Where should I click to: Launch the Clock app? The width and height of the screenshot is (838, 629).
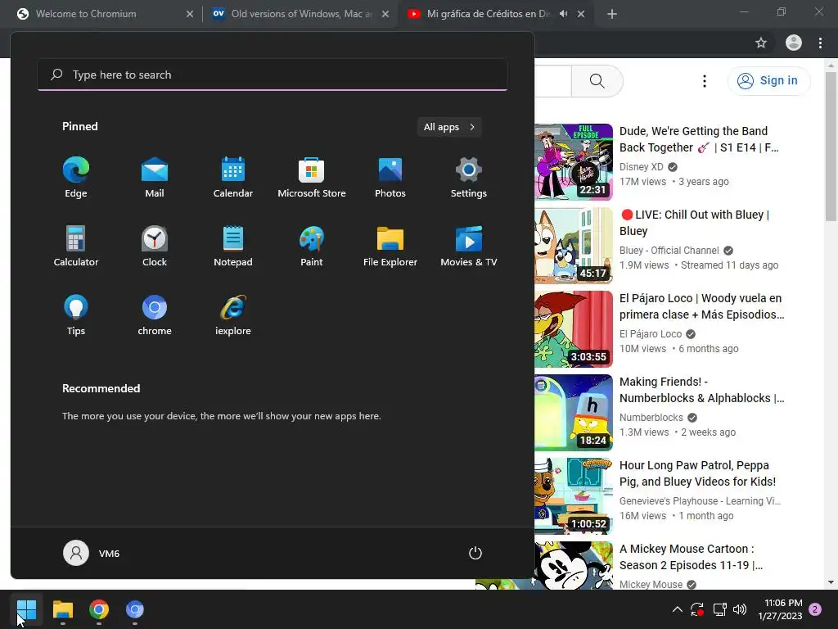[155, 246]
